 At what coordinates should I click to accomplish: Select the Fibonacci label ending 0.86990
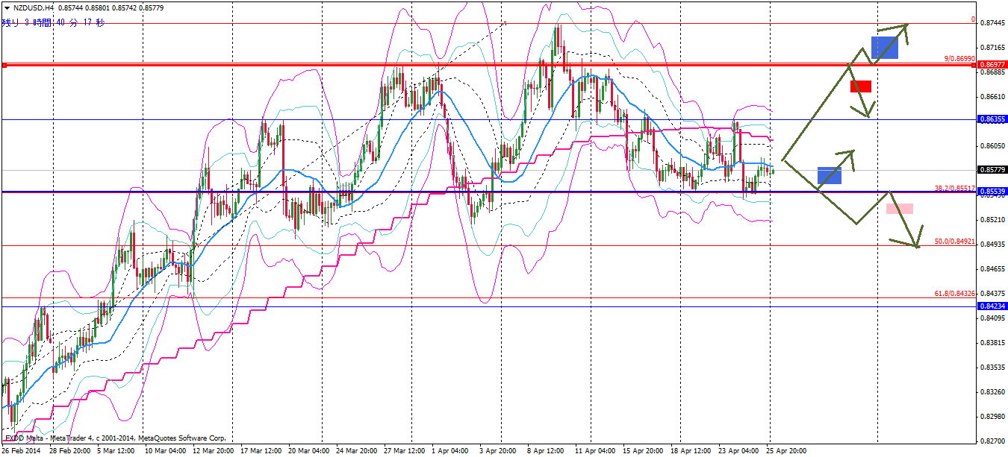[x=959, y=58]
